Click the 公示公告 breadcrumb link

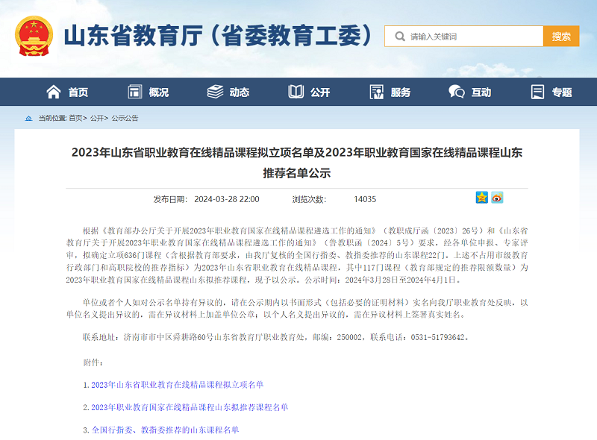124,117
